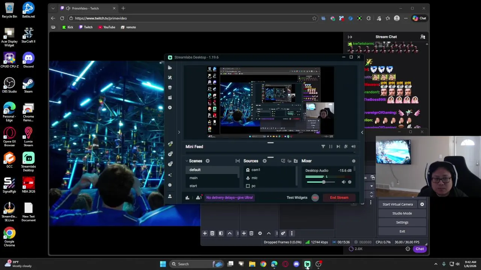
Task: Select the default scene
Action: [212, 170]
